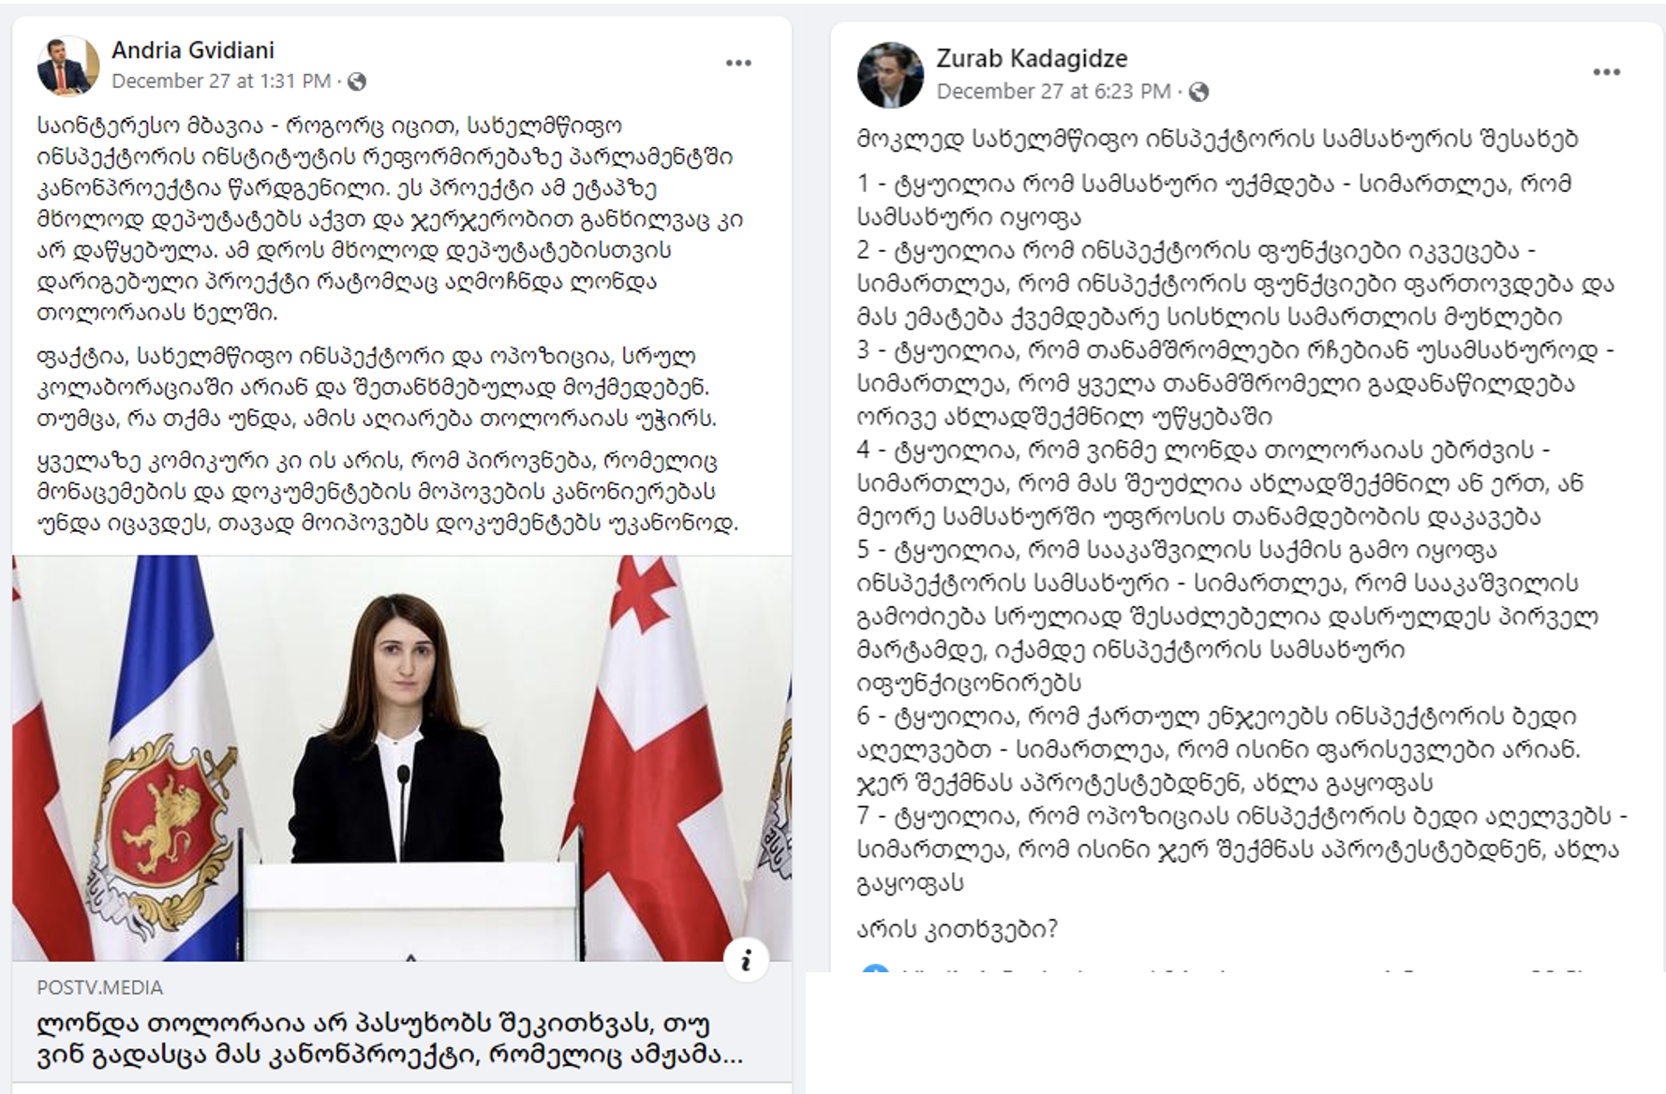The height and width of the screenshot is (1094, 1666).
Task: Open the three-dot options menu on Zurab Kadagidze's post
Action: (x=1606, y=72)
